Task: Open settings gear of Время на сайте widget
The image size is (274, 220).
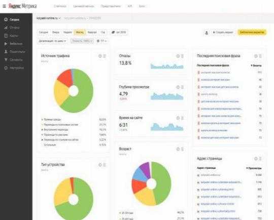Action: point(178,118)
